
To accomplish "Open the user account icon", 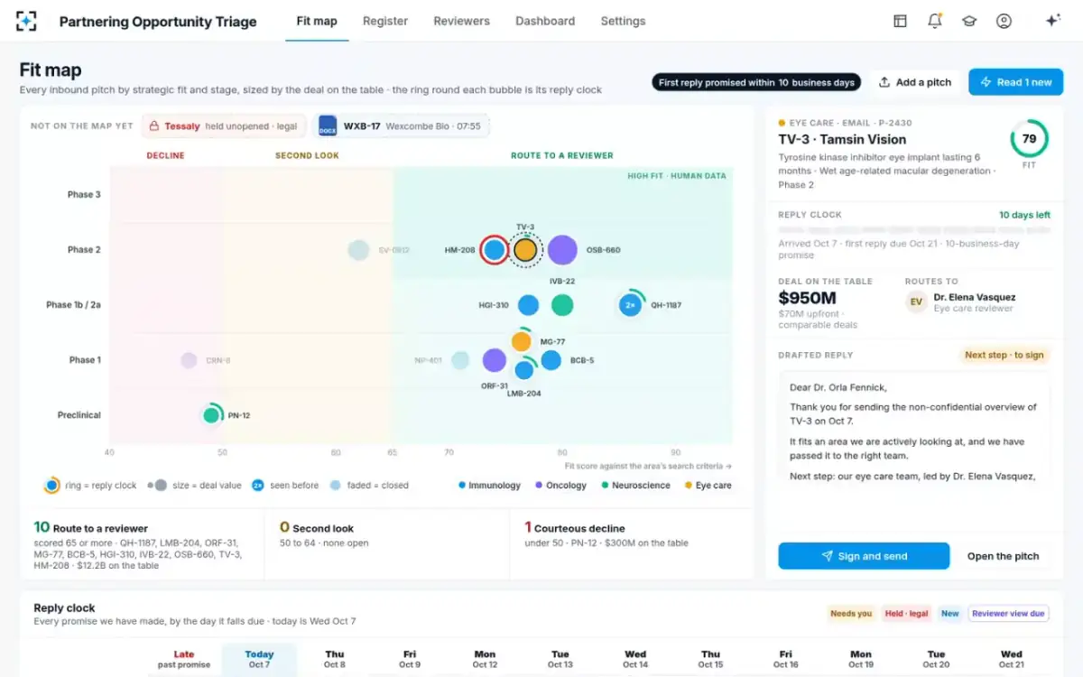I will (x=1004, y=21).
